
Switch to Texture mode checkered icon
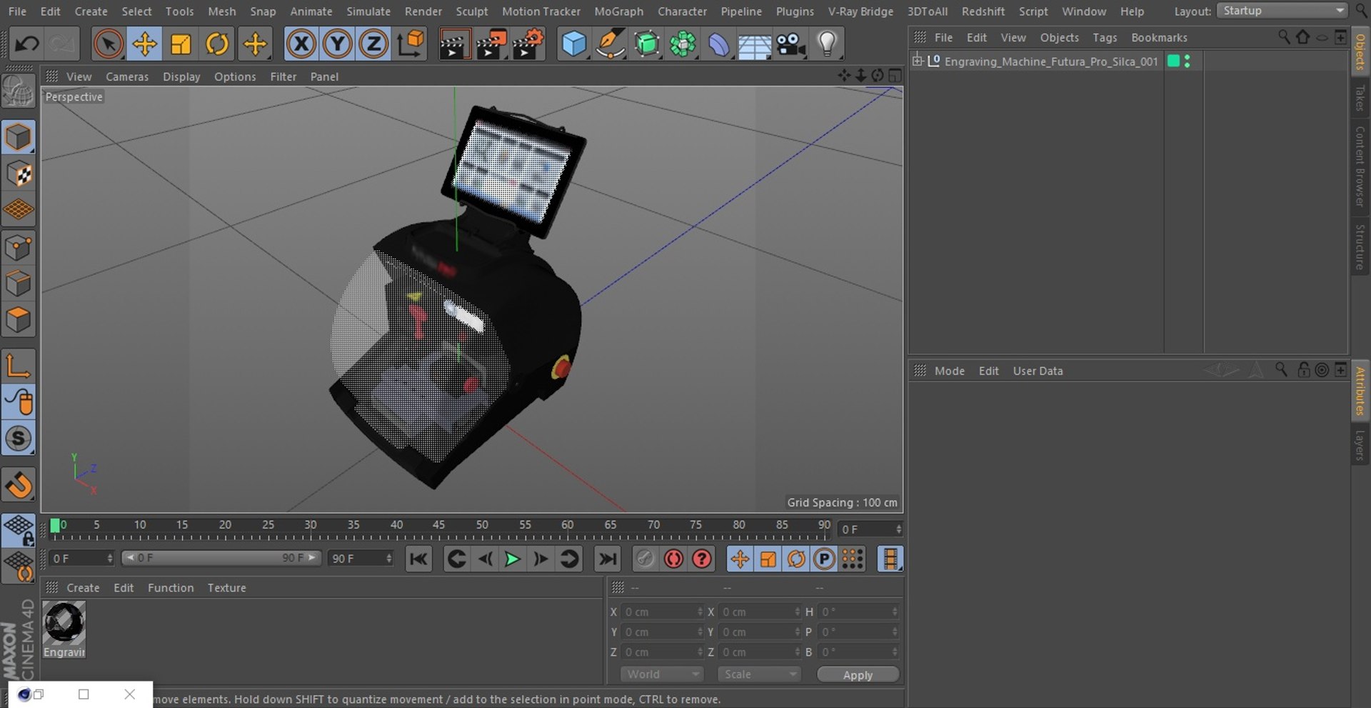[19, 174]
